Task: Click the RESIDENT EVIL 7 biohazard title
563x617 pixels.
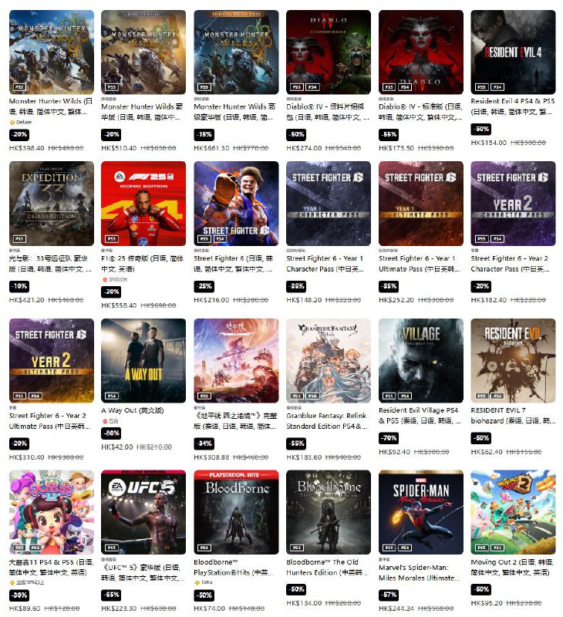Action: click(513, 415)
